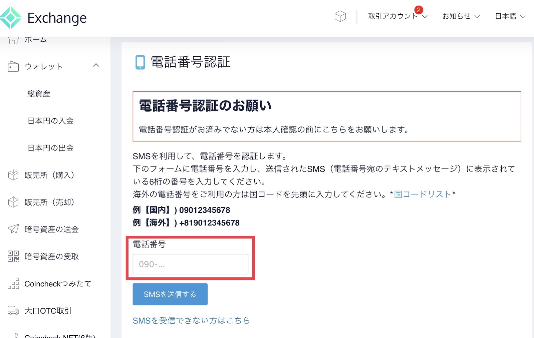
Task: Open SMSを受信できない方はこちら link
Action: (x=191, y=320)
